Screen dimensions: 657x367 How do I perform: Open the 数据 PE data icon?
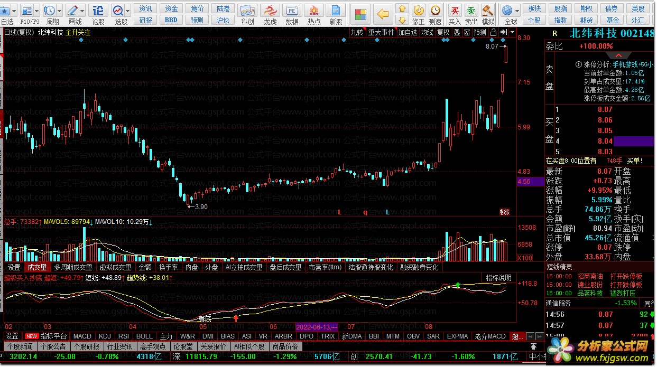pos(292,11)
